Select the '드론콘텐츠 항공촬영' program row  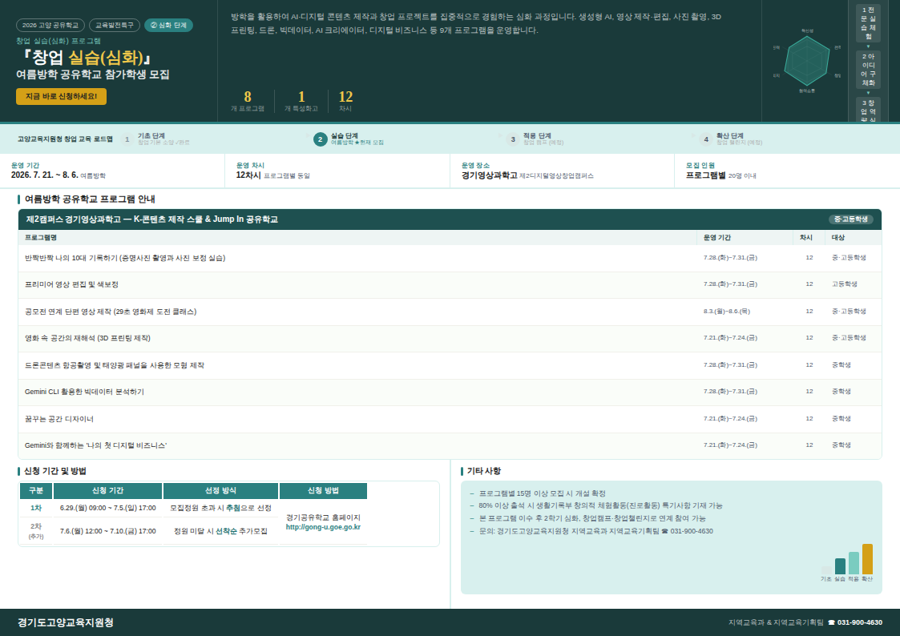[x=450, y=365]
